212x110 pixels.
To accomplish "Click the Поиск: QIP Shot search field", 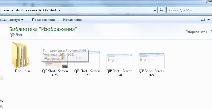I will [x=189, y=10].
